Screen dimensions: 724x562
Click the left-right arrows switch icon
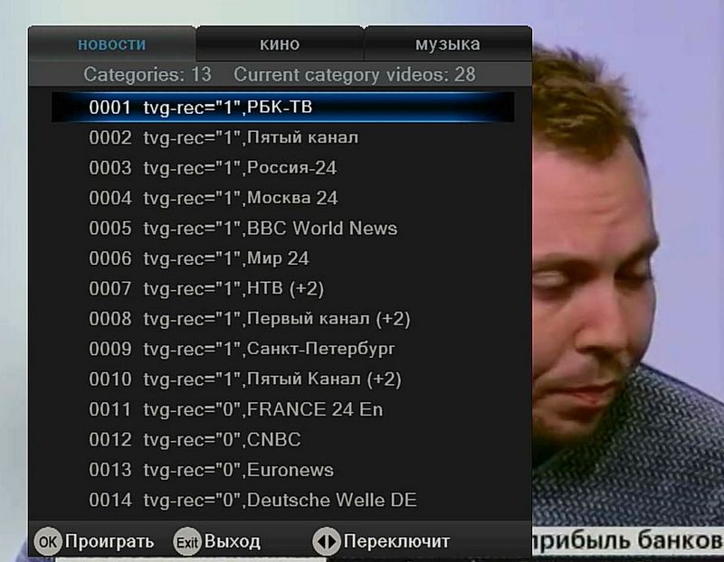[327, 542]
